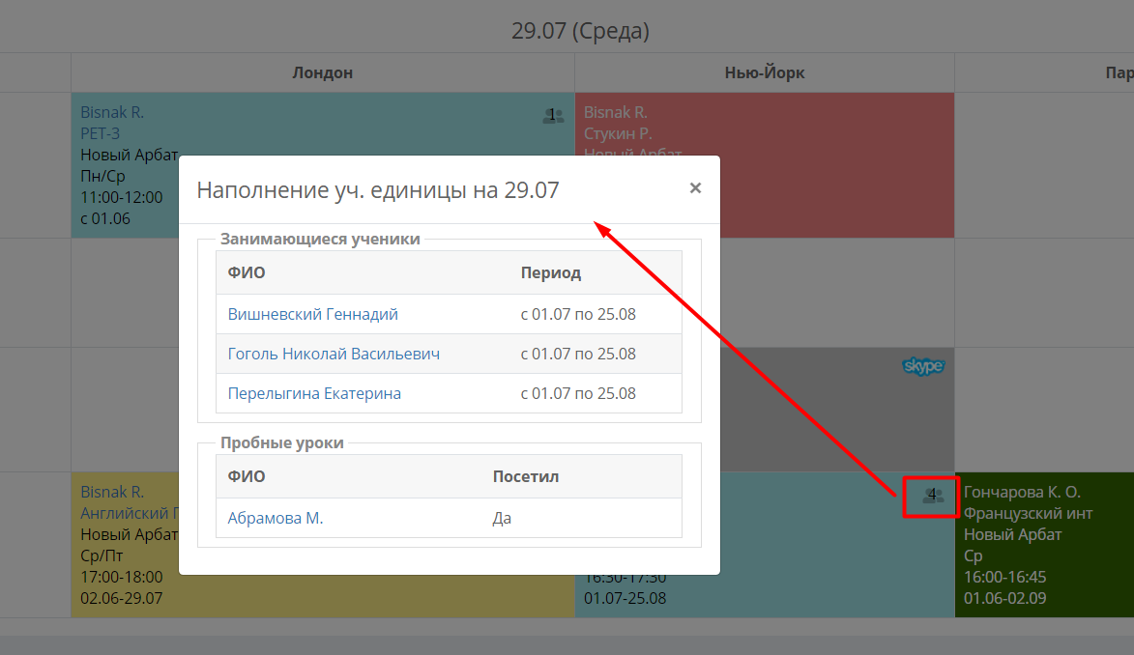Click Пн/Ср days in PET-3 lesson
1134x655 pixels.
(x=102, y=177)
